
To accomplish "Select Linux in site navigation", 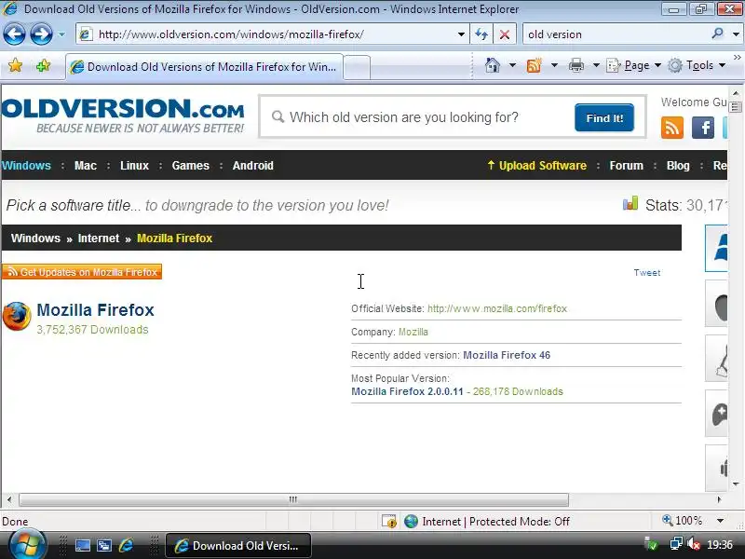I will click(x=134, y=166).
